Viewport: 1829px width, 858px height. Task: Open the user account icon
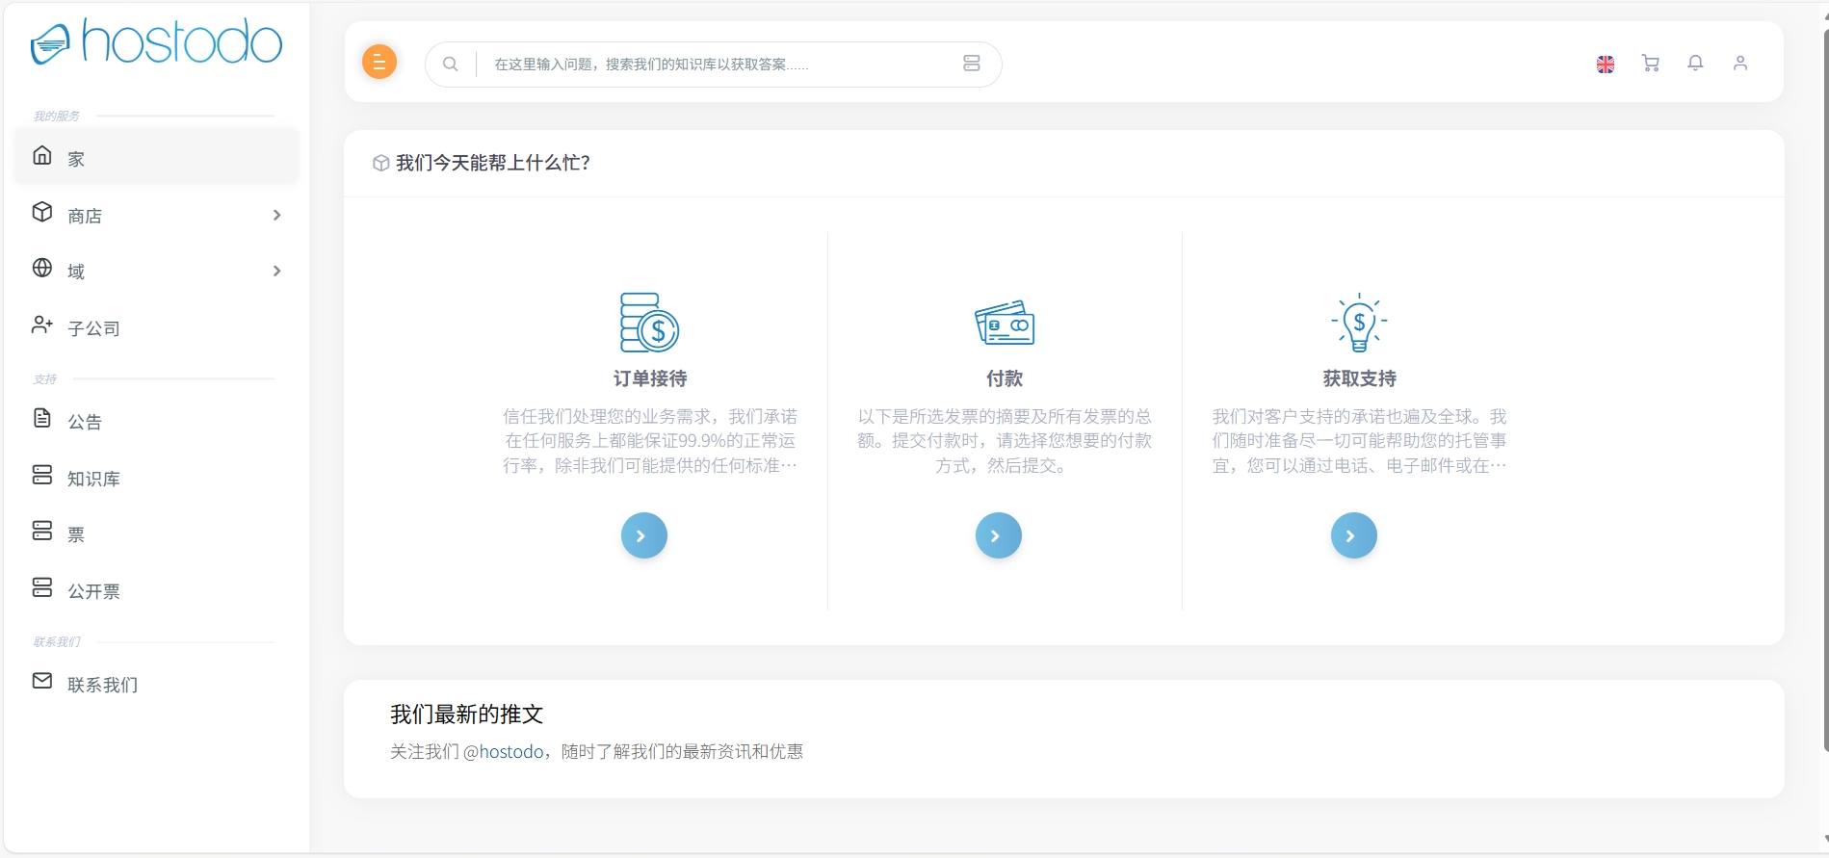click(1739, 64)
